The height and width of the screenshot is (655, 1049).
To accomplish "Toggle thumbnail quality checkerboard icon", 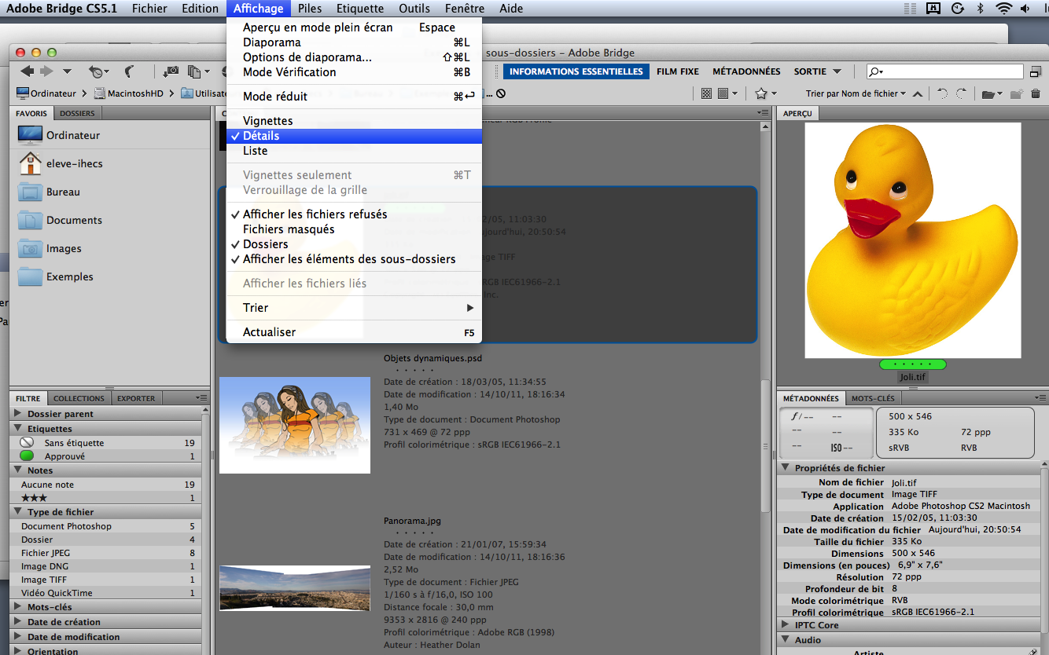I will pyautogui.click(x=706, y=93).
